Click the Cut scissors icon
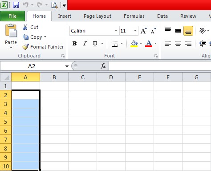Image resolution: width=211 pixels, height=171 pixels. (25, 27)
